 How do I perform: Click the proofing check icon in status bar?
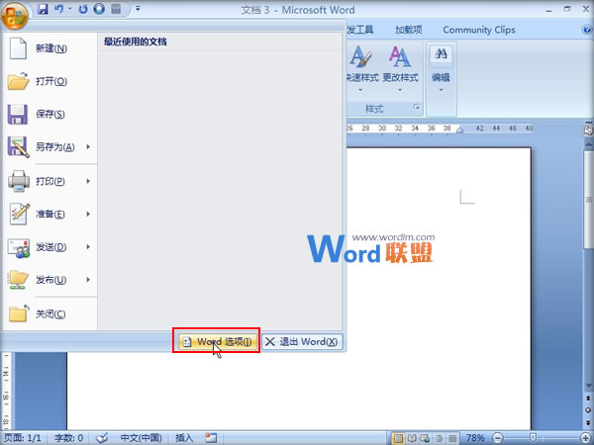102,438
